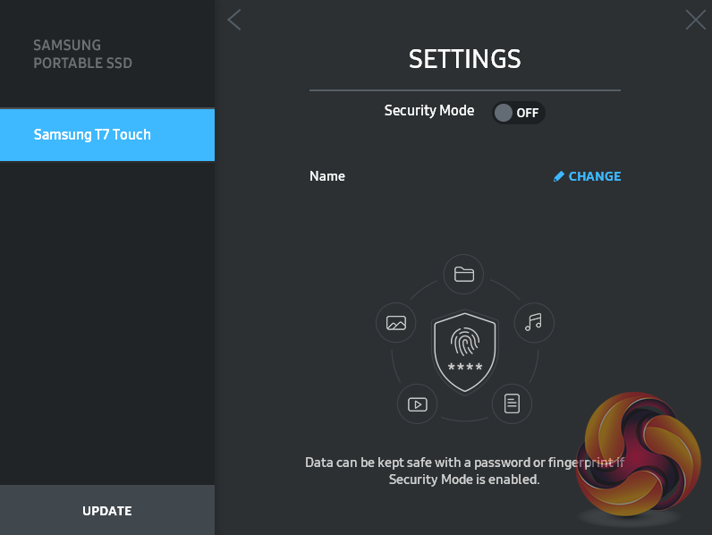The width and height of the screenshot is (712, 535).
Task: Go back using the left arrow
Action: [234, 20]
